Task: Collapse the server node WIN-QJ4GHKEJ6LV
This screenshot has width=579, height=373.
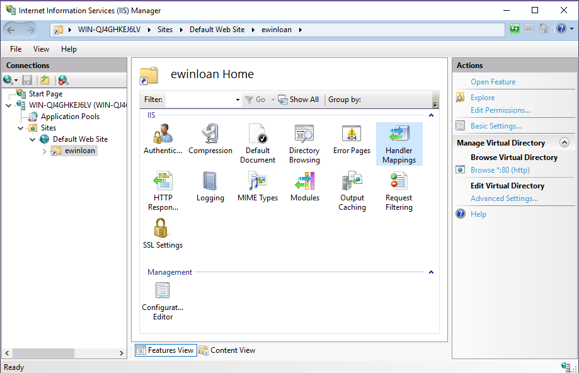Action: (8, 106)
